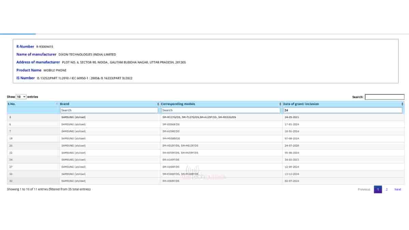Screen dimensions: 409x230
Task: Sort by Date of grant/ inclusion arrows
Action: [402, 104]
